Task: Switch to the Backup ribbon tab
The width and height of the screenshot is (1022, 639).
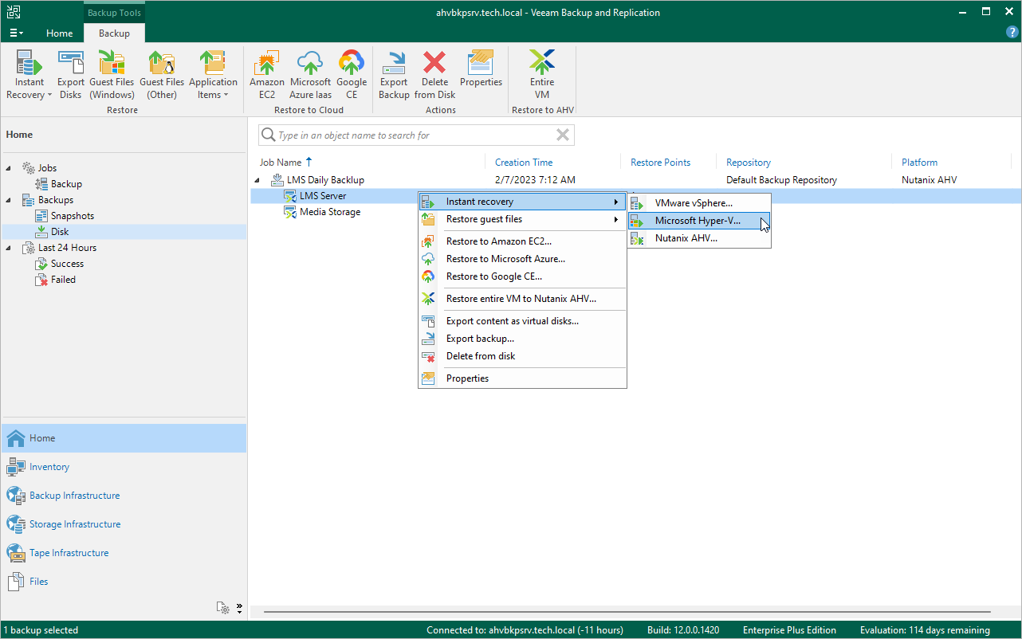Action: [x=114, y=33]
